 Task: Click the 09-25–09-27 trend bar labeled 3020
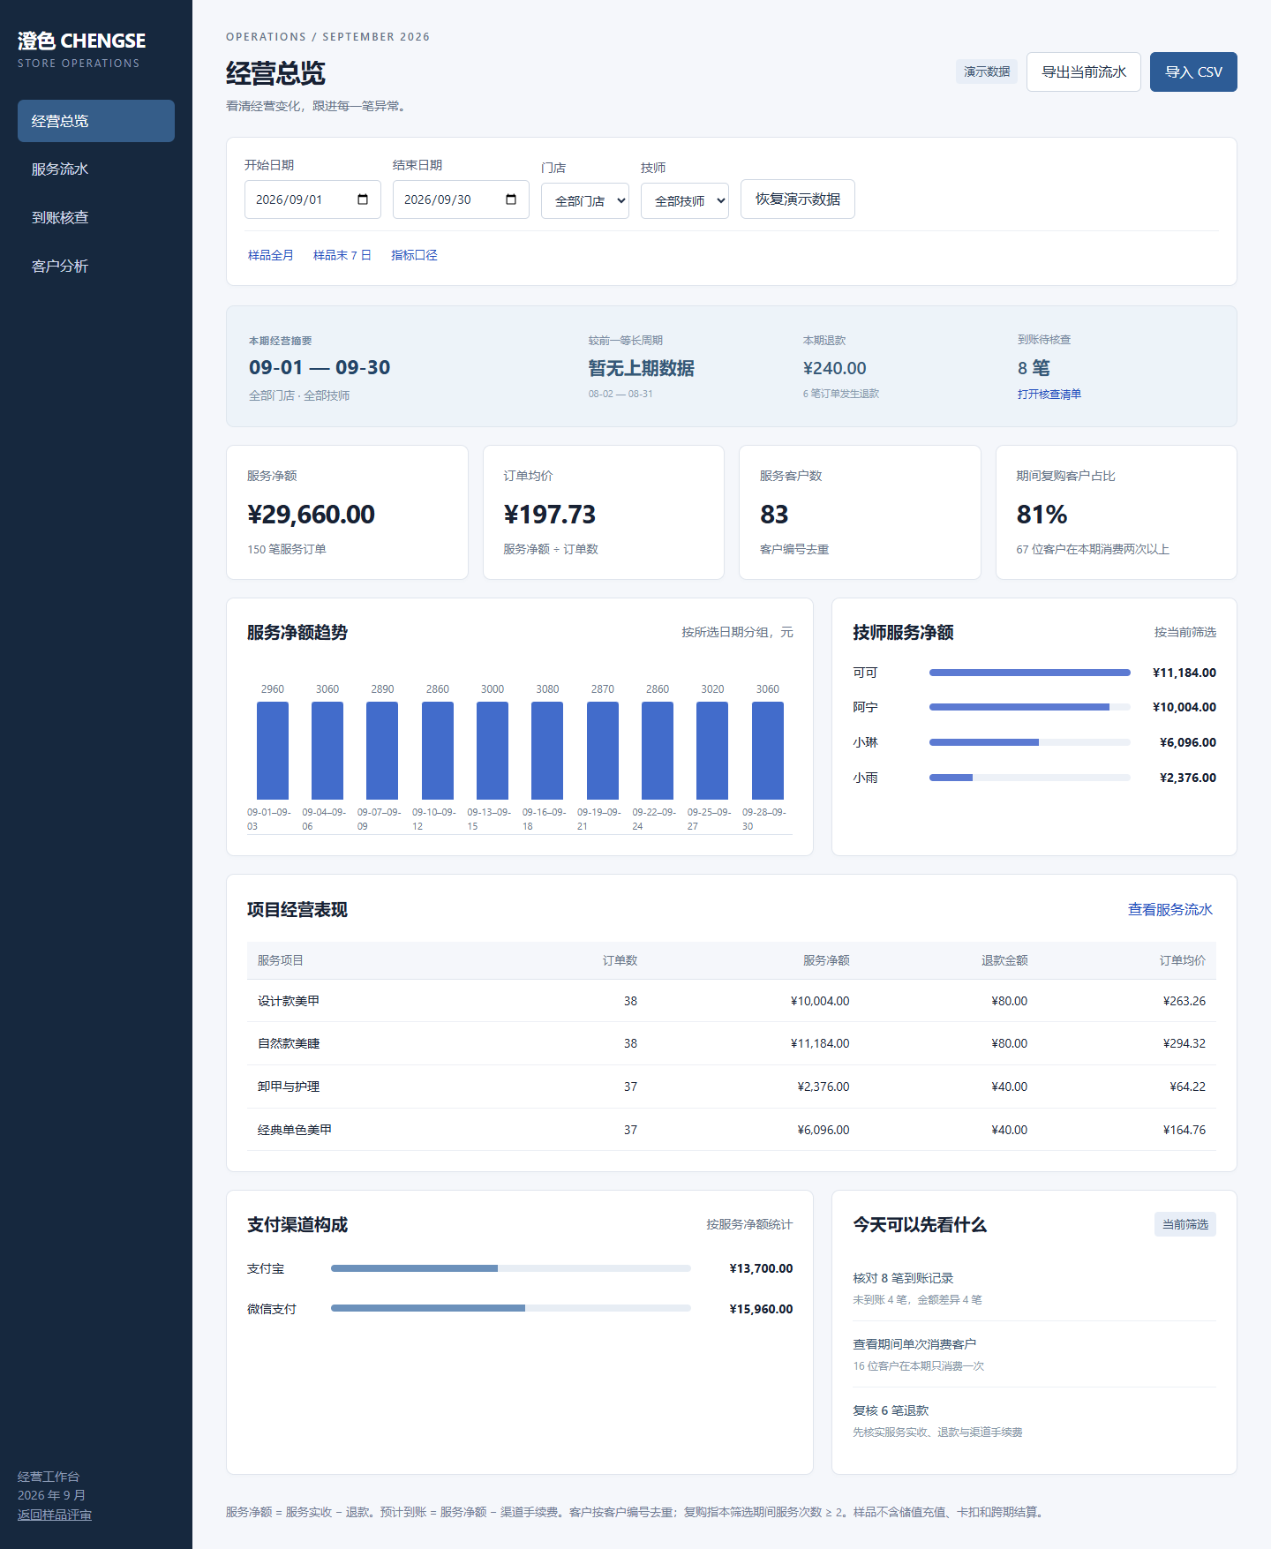point(712,750)
